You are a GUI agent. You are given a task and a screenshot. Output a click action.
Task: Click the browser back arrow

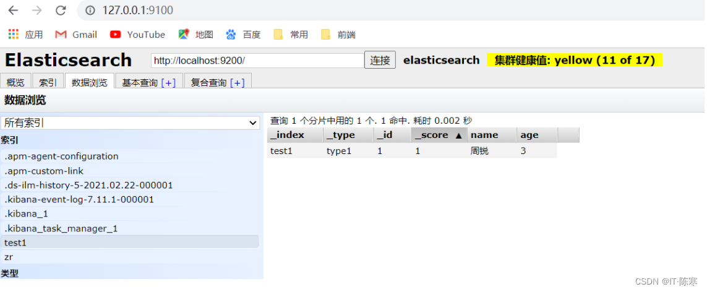(14, 10)
